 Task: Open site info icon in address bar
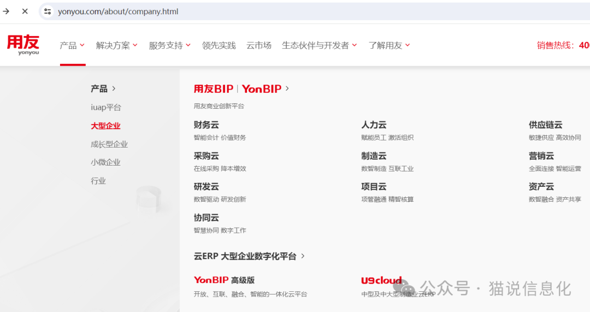click(48, 11)
